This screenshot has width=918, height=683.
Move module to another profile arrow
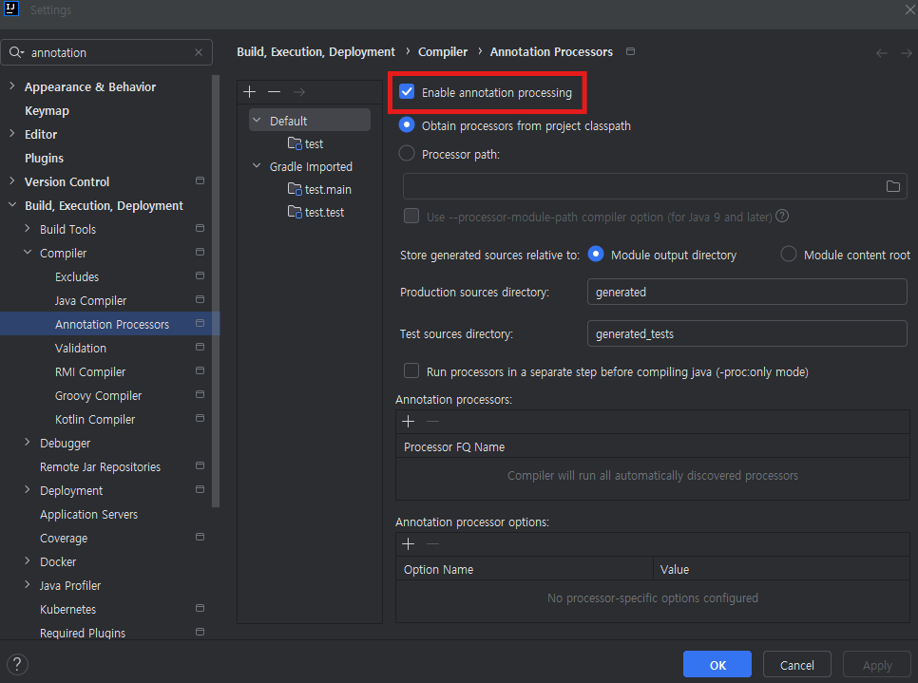(x=299, y=92)
